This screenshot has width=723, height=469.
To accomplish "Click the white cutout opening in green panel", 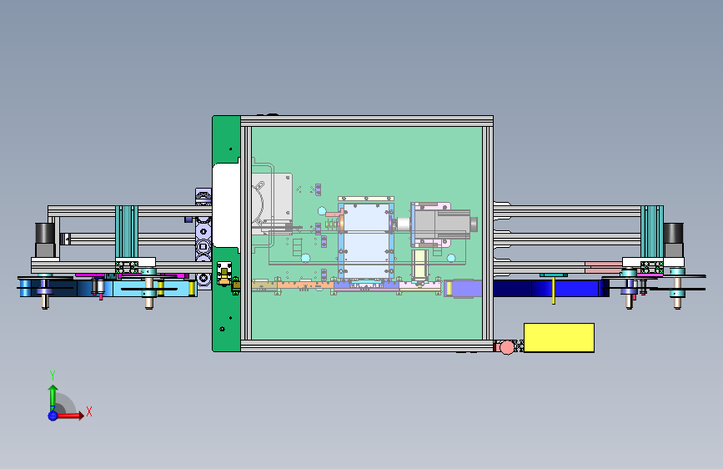I will coord(226,204).
